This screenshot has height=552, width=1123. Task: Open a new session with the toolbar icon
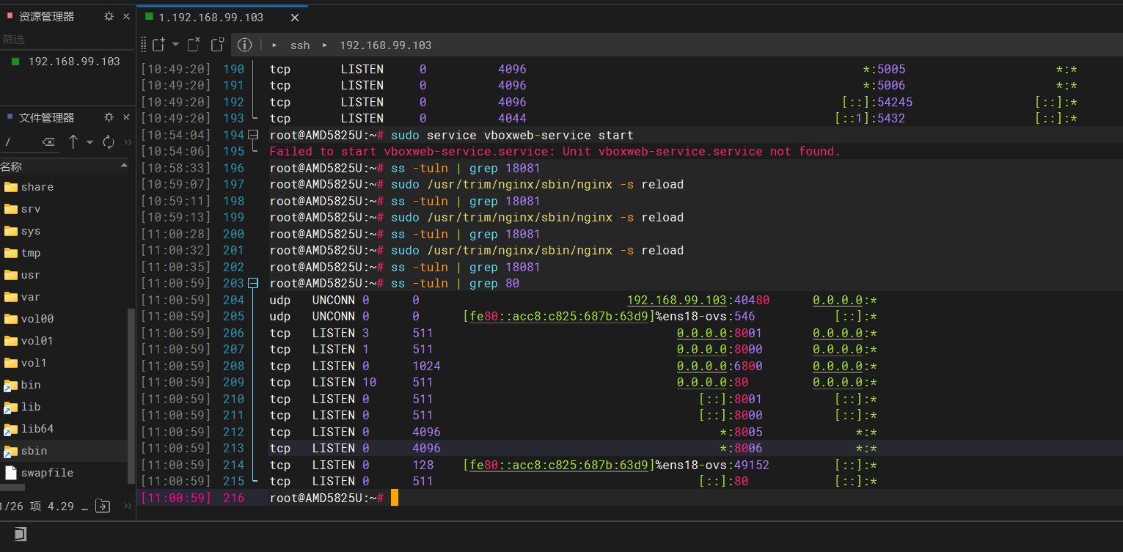pyautogui.click(x=158, y=45)
